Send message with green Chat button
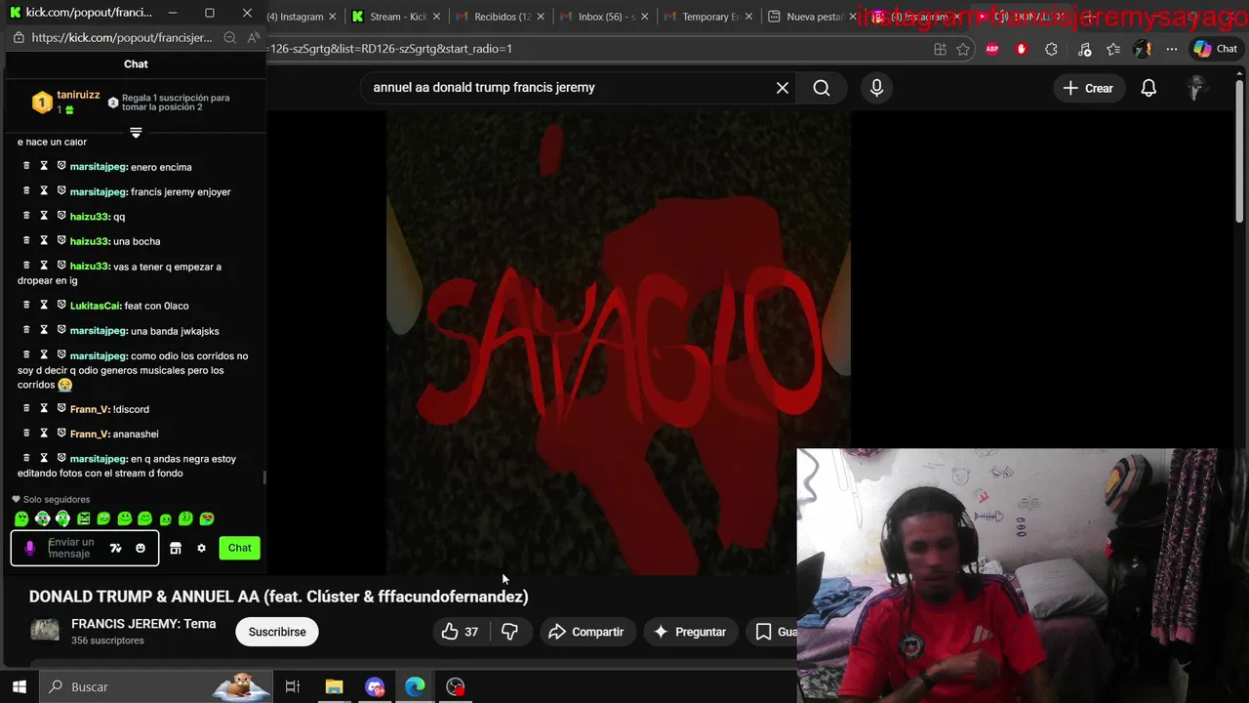 pyautogui.click(x=240, y=548)
